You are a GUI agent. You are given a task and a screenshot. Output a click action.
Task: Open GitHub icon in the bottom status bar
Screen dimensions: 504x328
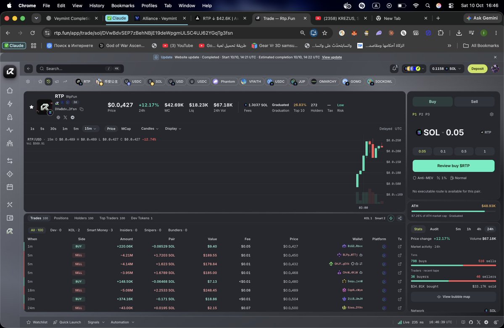coord(471,322)
